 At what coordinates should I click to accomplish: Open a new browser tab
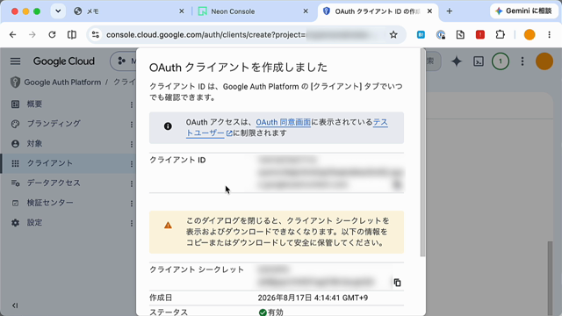point(449,11)
